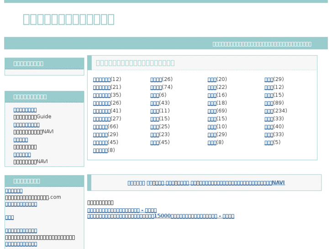Go to the category link showing (18)

pyautogui.click(x=212, y=103)
